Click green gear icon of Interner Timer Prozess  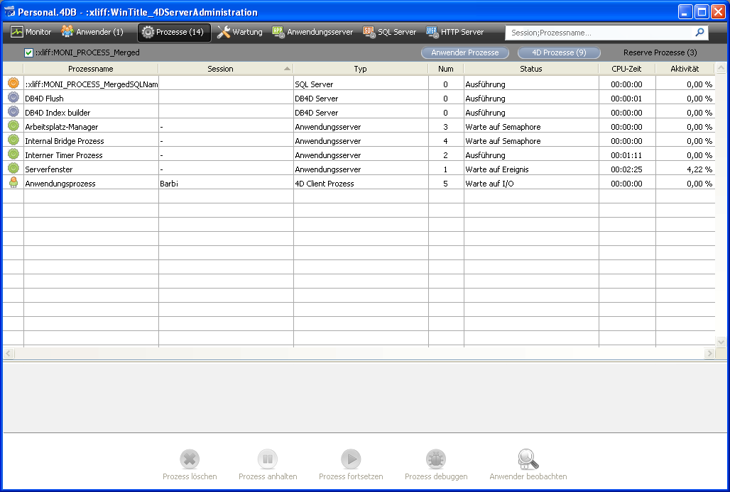pos(13,154)
